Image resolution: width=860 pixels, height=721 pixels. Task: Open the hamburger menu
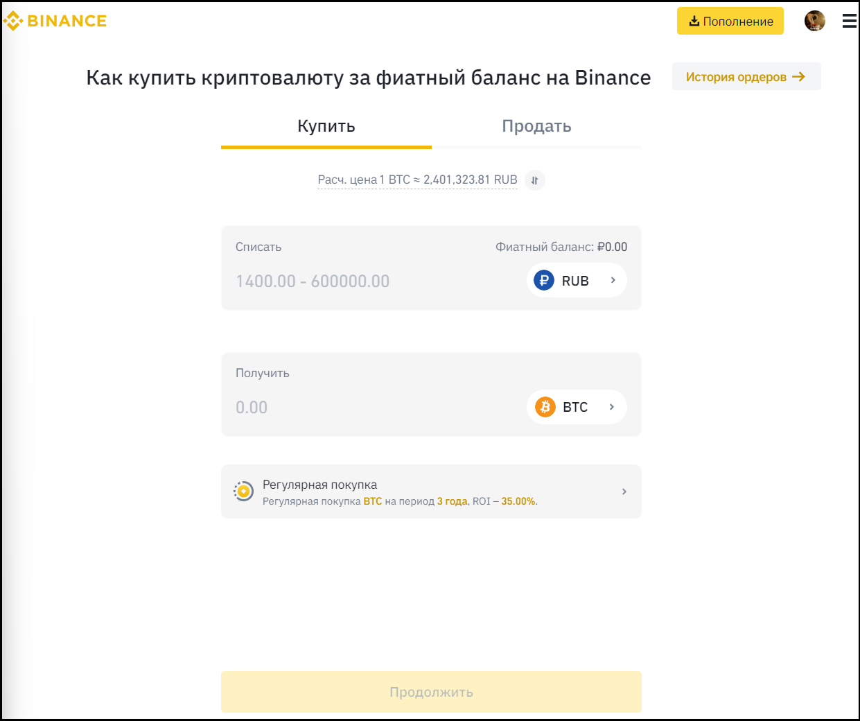tap(850, 21)
